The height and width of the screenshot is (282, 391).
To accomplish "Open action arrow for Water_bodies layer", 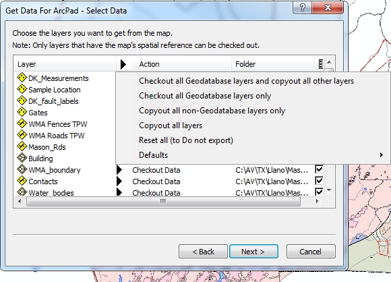I will pos(119,192).
